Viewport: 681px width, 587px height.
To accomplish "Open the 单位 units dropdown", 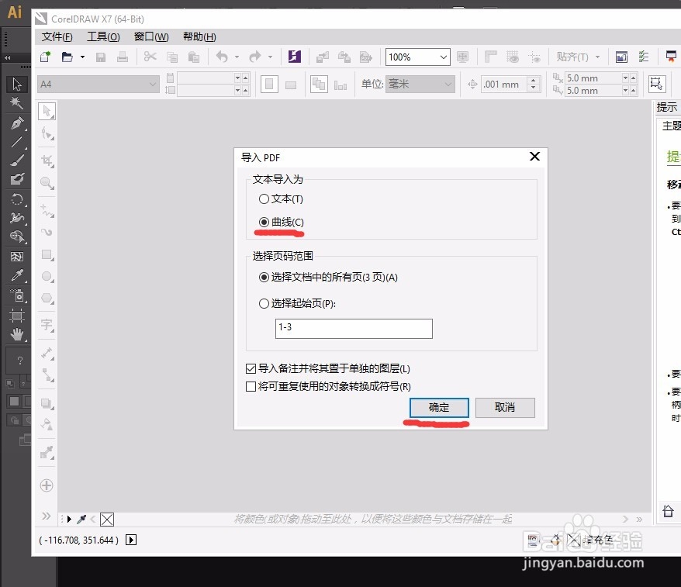I will pyautogui.click(x=420, y=84).
